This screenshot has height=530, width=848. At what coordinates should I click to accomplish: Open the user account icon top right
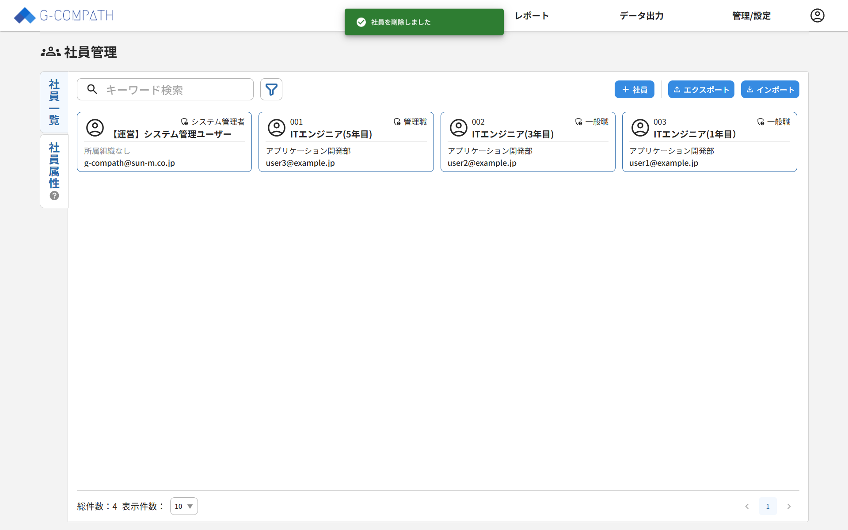click(817, 15)
